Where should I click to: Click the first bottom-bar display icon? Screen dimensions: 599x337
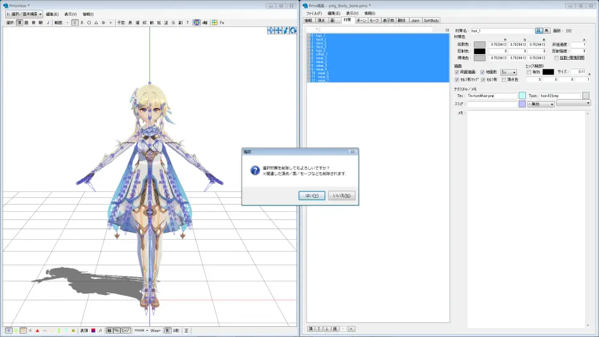point(9,331)
